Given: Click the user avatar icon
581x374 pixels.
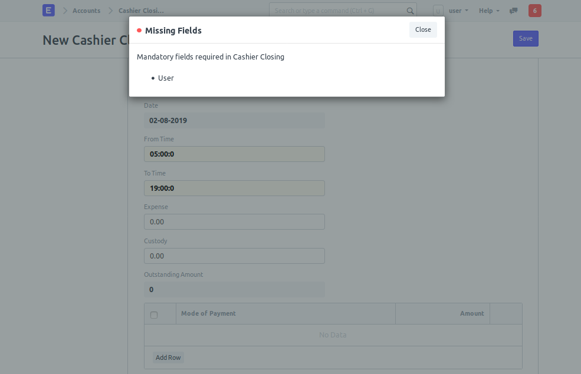Looking at the screenshot, I should click(438, 11).
